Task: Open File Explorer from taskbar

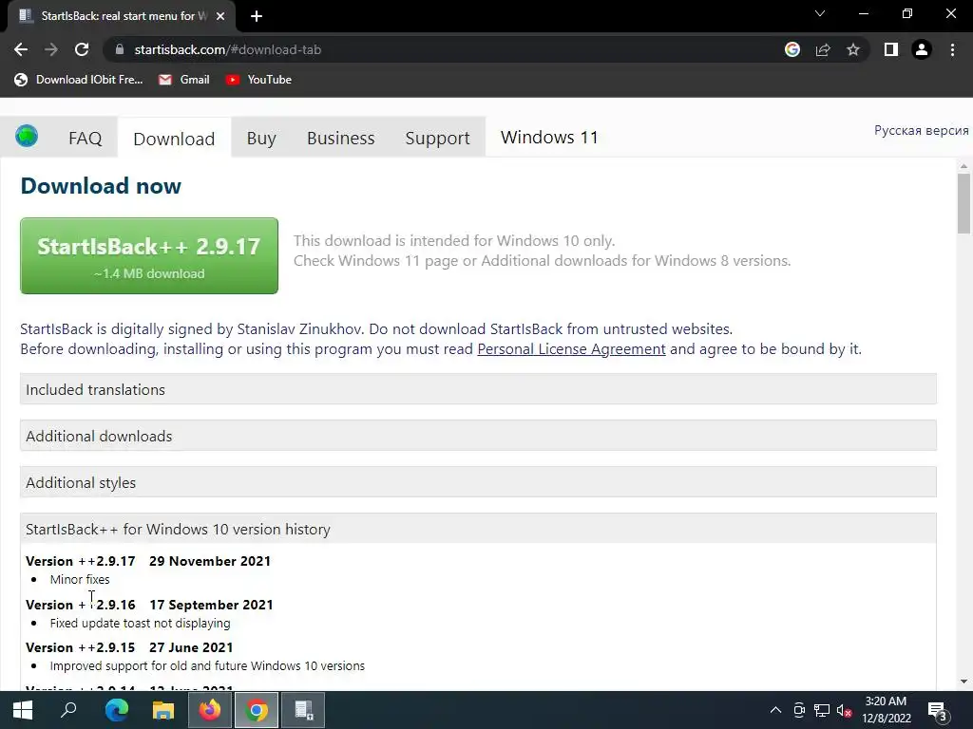Action: pyautogui.click(x=163, y=710)
